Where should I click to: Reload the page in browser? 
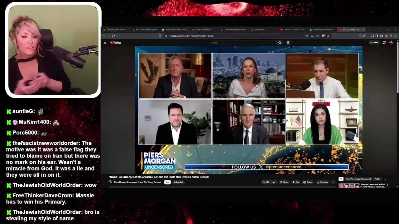(x=113, y=36)
